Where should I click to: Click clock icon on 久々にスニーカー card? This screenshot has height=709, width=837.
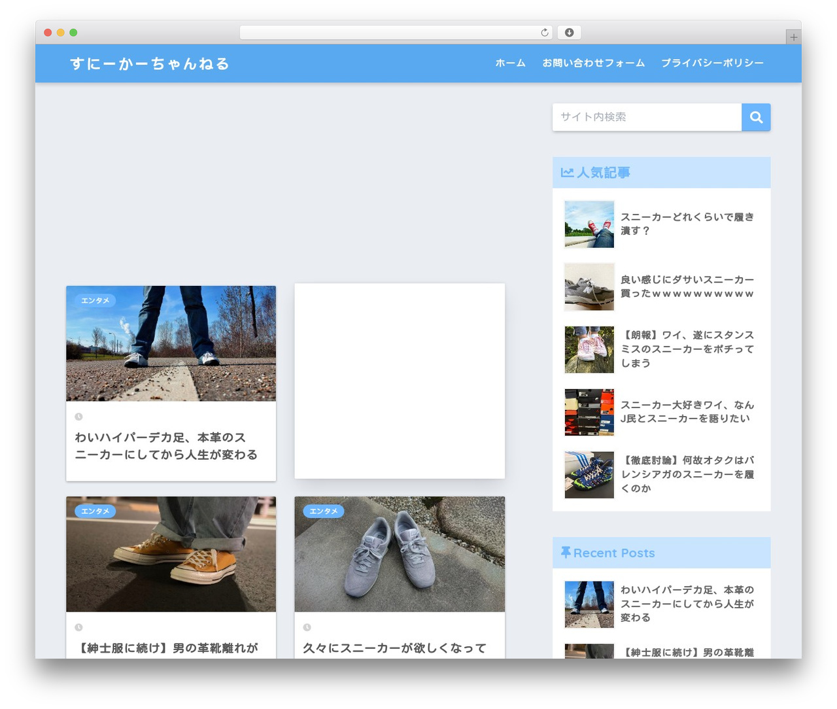[x=307, y=627]
